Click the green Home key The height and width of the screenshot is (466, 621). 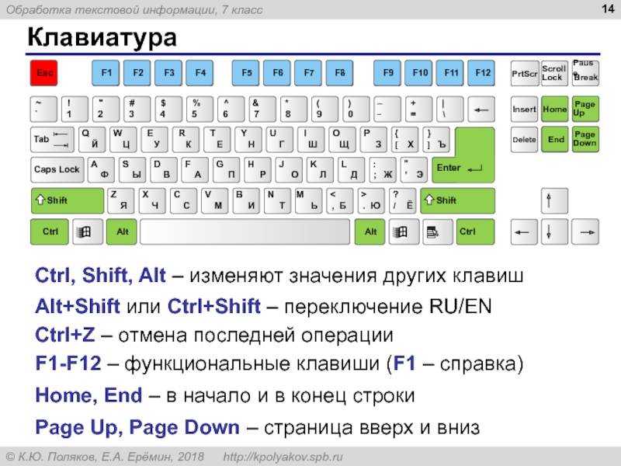tap(555, 109)
